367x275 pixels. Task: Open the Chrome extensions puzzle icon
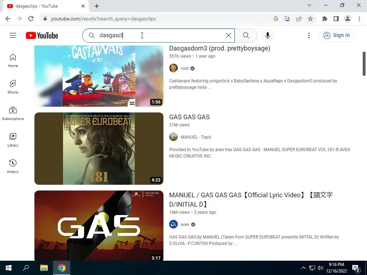(325, 19)
